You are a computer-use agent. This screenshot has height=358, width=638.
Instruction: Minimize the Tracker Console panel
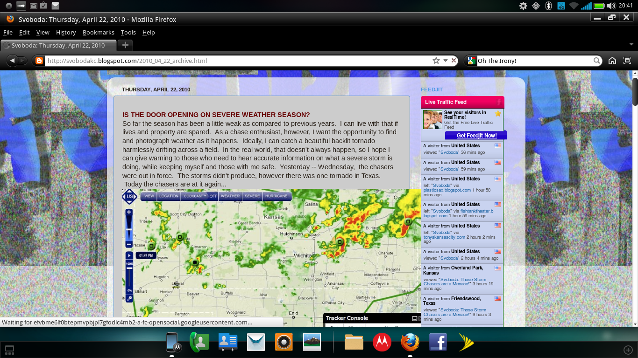[414, 318]
